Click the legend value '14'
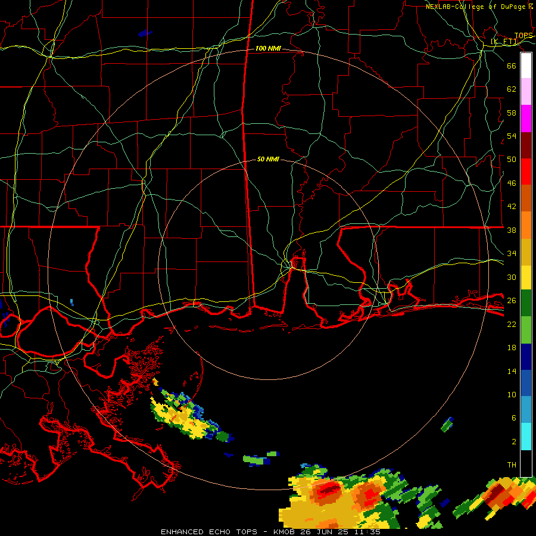 [512, 371]
